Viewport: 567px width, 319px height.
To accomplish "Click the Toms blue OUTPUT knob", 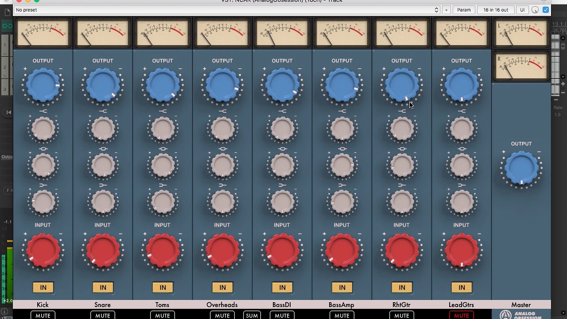I will coord(163,86).
